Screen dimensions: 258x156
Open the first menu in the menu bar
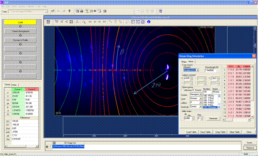[x=2, y=6]
